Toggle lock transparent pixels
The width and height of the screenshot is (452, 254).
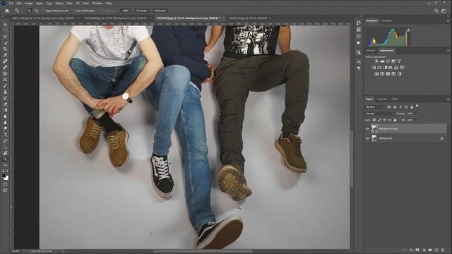pos(374,120)
